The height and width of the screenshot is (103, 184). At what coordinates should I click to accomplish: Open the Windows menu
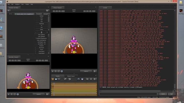tap(17, 4)
